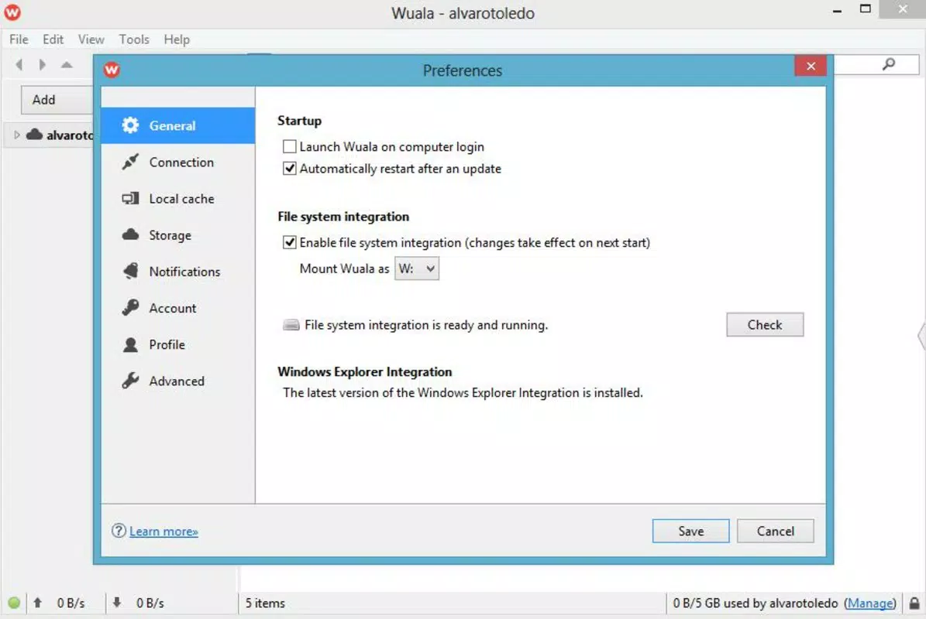Click the Advanced wrench icon
The height and width of the screenshot is (619, 926).
[x=130, y=381]
